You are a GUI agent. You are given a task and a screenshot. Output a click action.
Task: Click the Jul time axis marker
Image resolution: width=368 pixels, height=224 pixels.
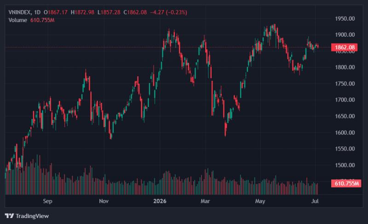(315, 201)
